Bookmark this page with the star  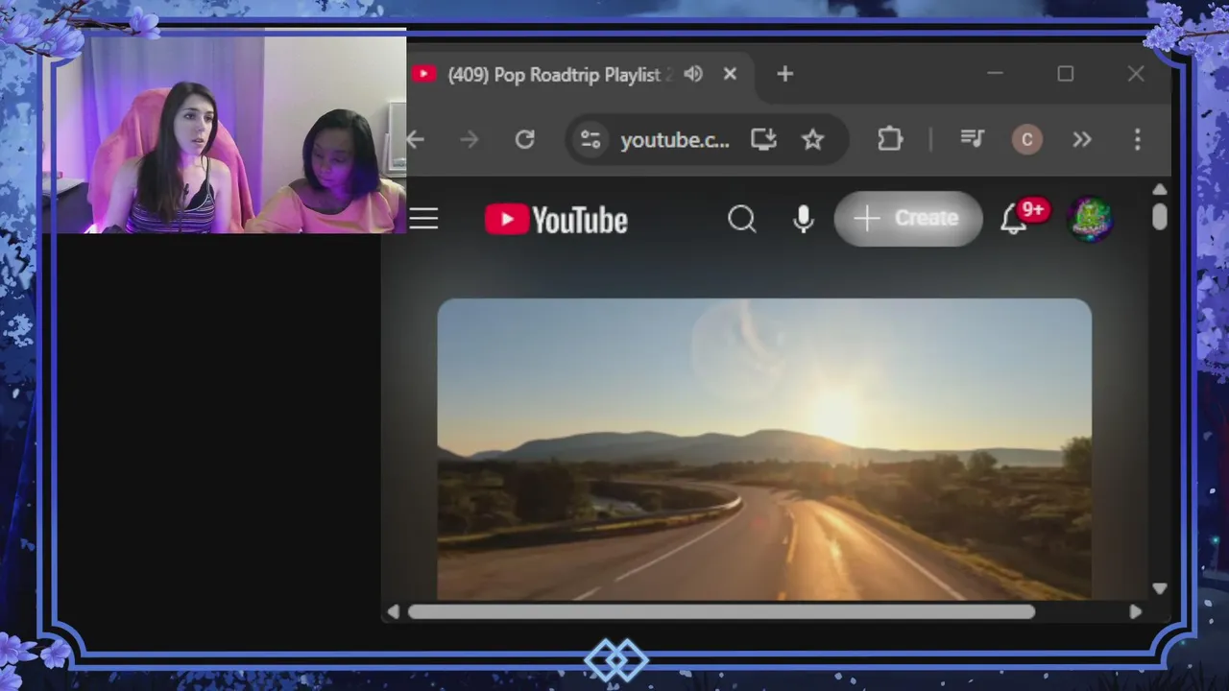[x=813, y=140]
